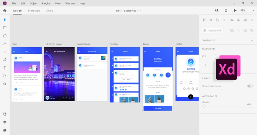Align left edges icon
The width and height of the screenshot is (257, 135).
tap(232, 20)
